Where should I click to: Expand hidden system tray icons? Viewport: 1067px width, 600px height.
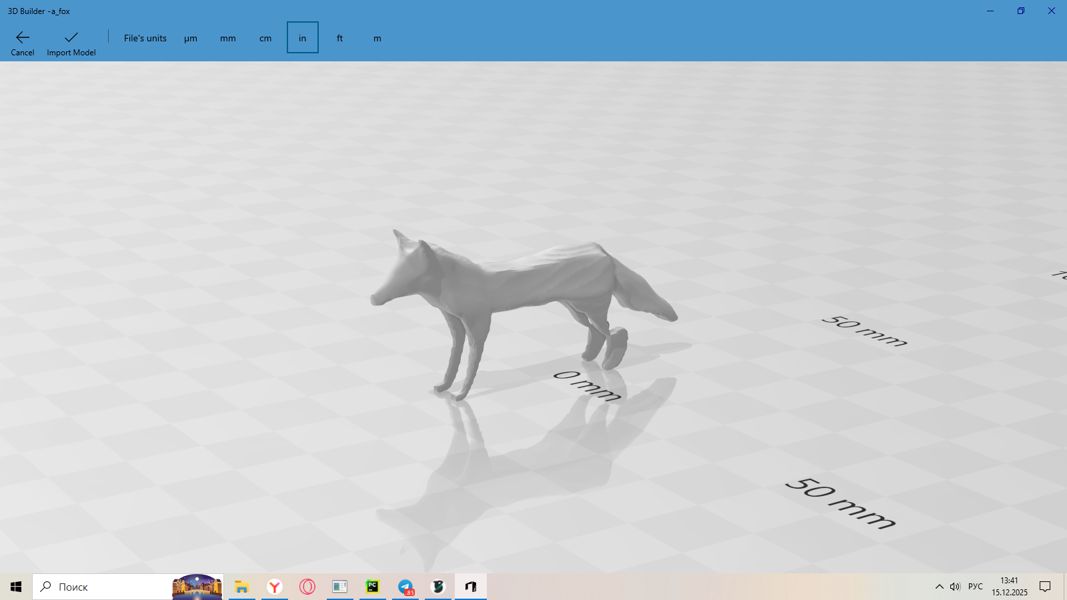pyautogui.click(x=939, y=587)
